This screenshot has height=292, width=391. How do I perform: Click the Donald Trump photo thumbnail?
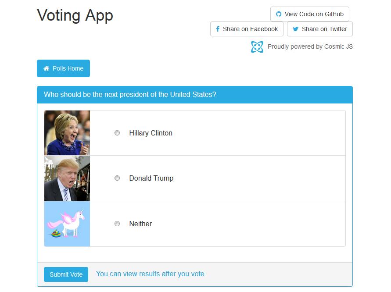click(67, 178)
